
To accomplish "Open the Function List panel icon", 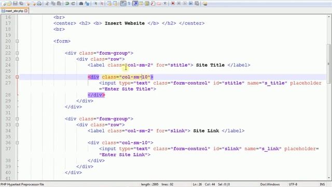I will (x=153, y=4).
